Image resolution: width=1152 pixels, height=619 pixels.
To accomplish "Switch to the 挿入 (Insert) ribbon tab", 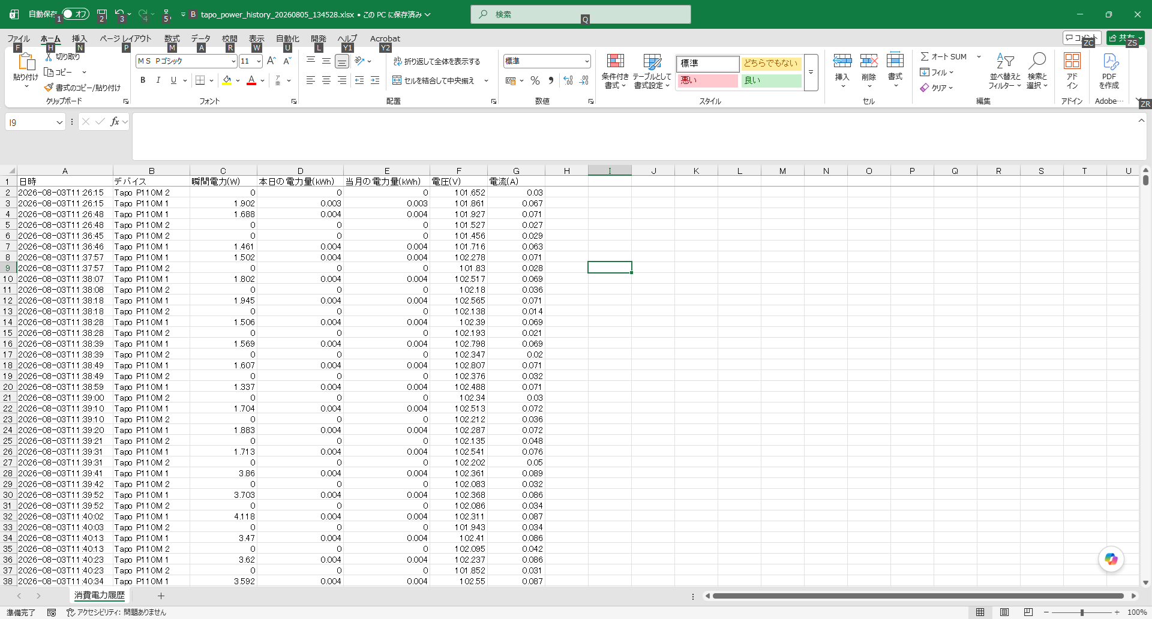I will [79, 38].
